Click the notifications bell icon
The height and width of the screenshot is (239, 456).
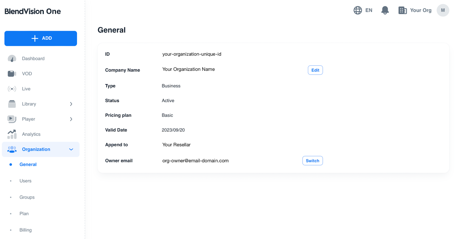384,10
